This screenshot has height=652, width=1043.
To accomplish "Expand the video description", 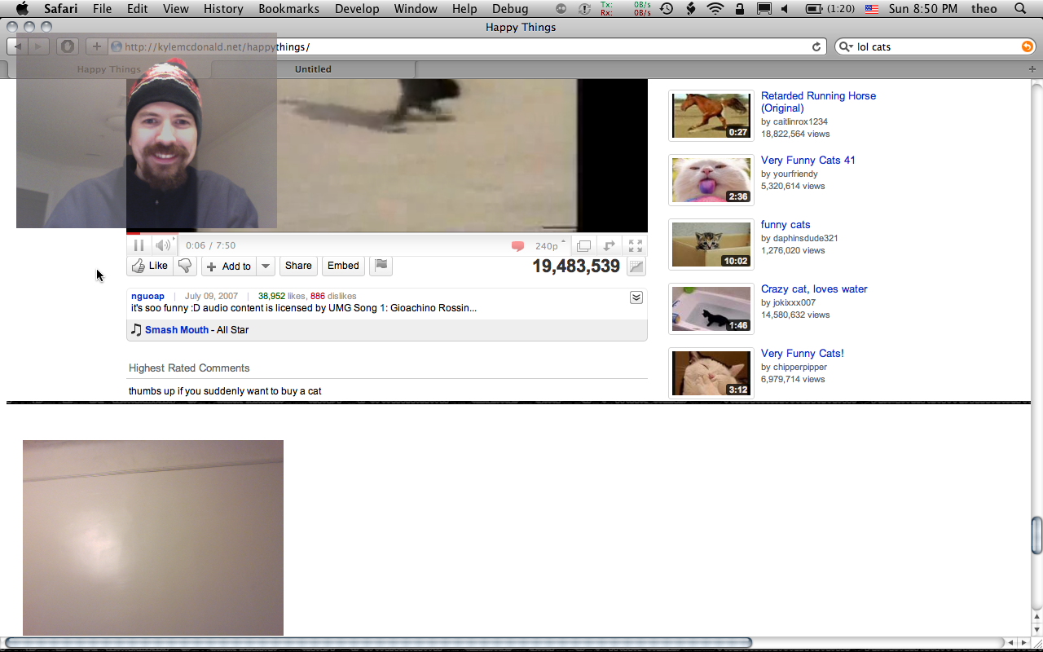I will [x=636, y=297].
